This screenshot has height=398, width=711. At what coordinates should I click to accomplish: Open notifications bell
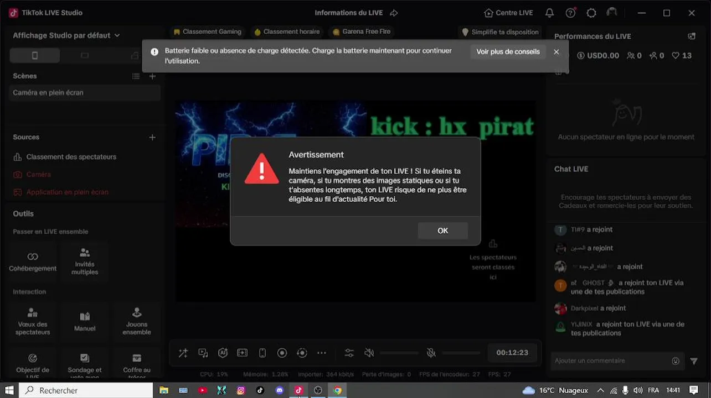tap(549, 13)
